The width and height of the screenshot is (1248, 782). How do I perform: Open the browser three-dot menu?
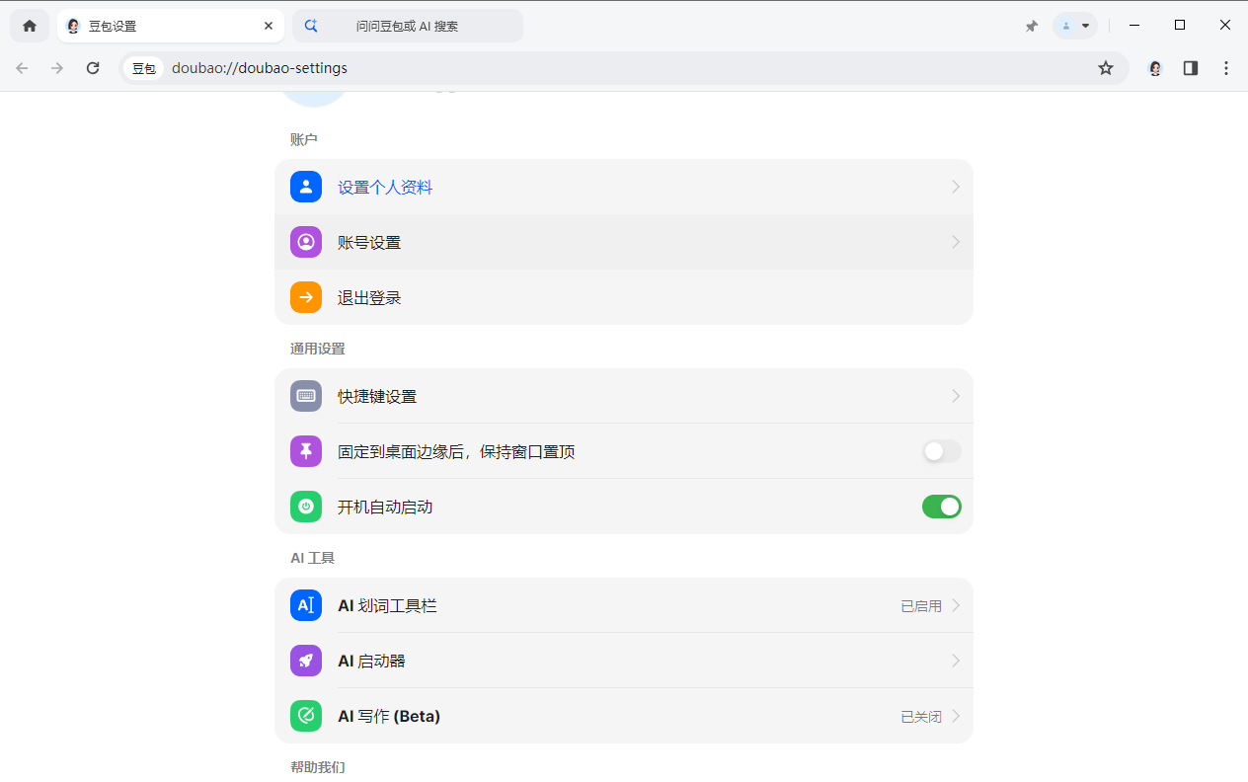pyautogui.click(x=1225, y=67)
